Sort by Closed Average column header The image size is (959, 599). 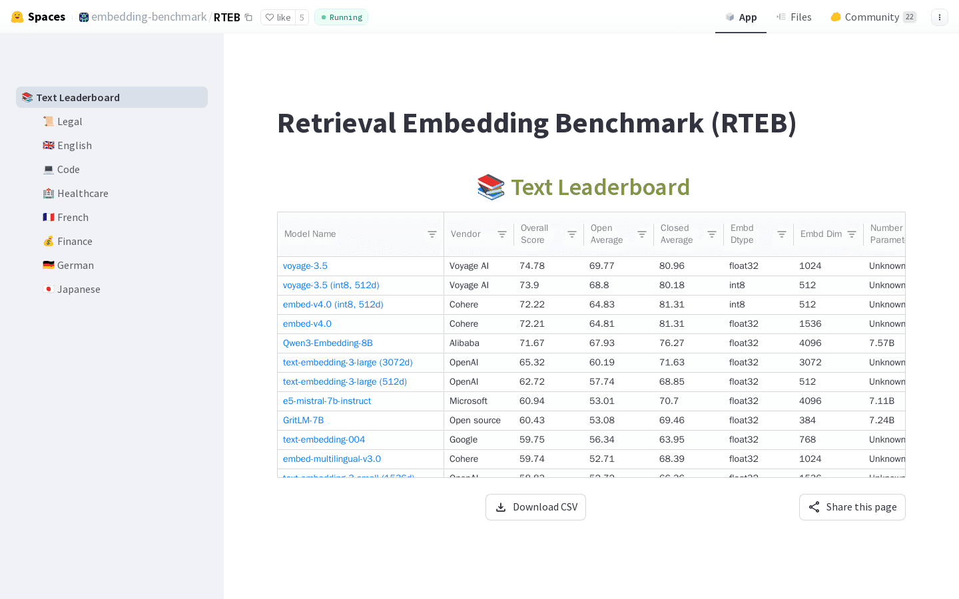[677, 234]
